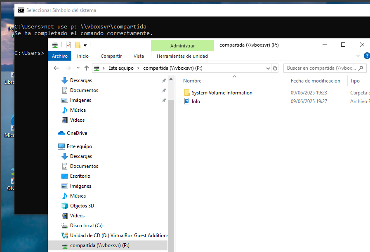Open the Herramientas de unidad tab
Viewport: 370px width, 252px height.
[182, 56]
